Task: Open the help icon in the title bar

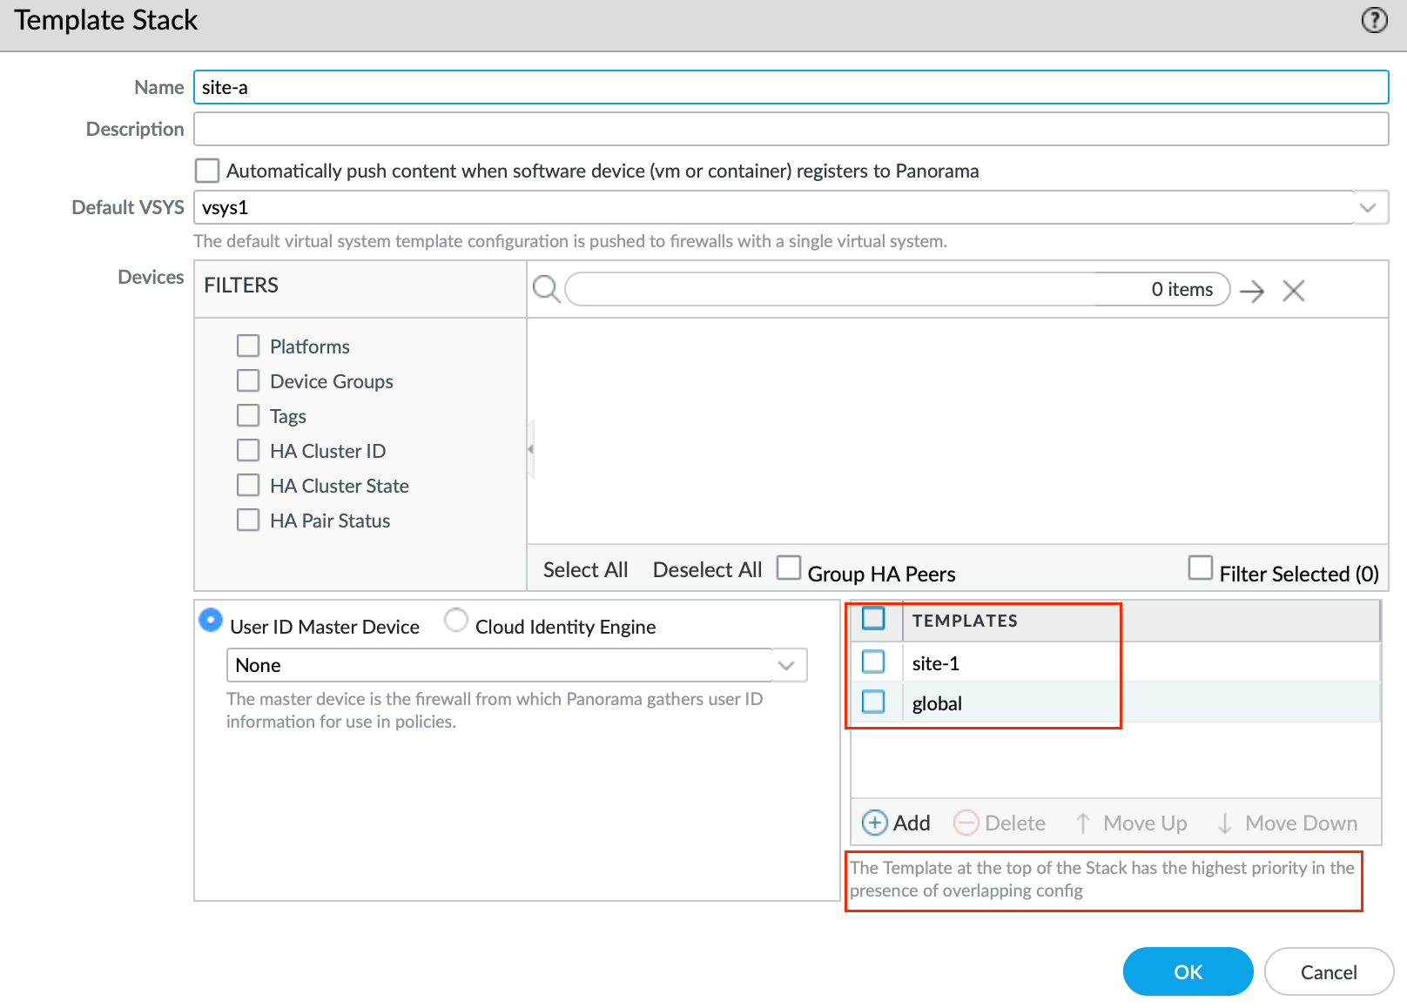Action: click(x=1374, y=20)
